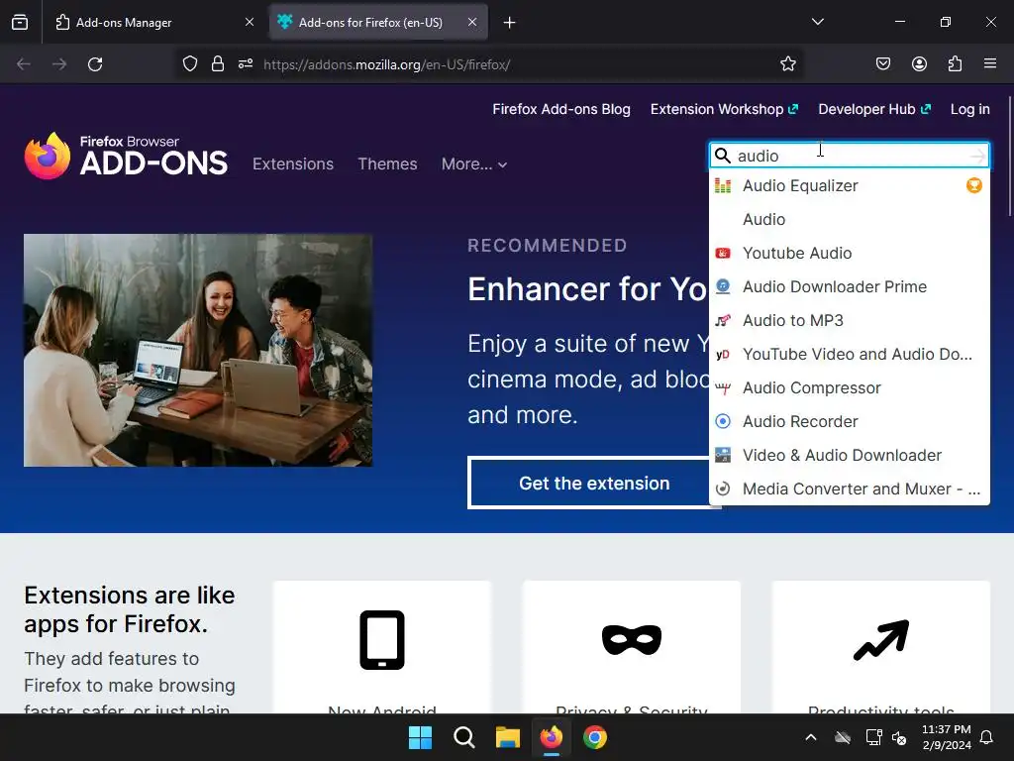Close the Add-ons Manager tab
Image resolution: width=1014 pixels, height=761 pixels.
tap(250, 22)
